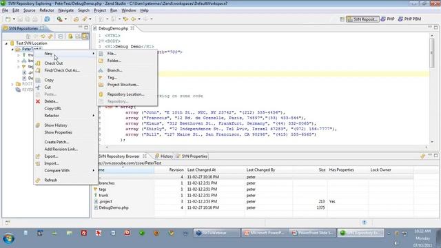Click the open folder toolbar icon
441x248 pixels.
click(x=76, y=19)
